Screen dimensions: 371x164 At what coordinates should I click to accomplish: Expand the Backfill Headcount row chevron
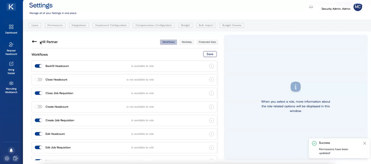click(211, 66)
